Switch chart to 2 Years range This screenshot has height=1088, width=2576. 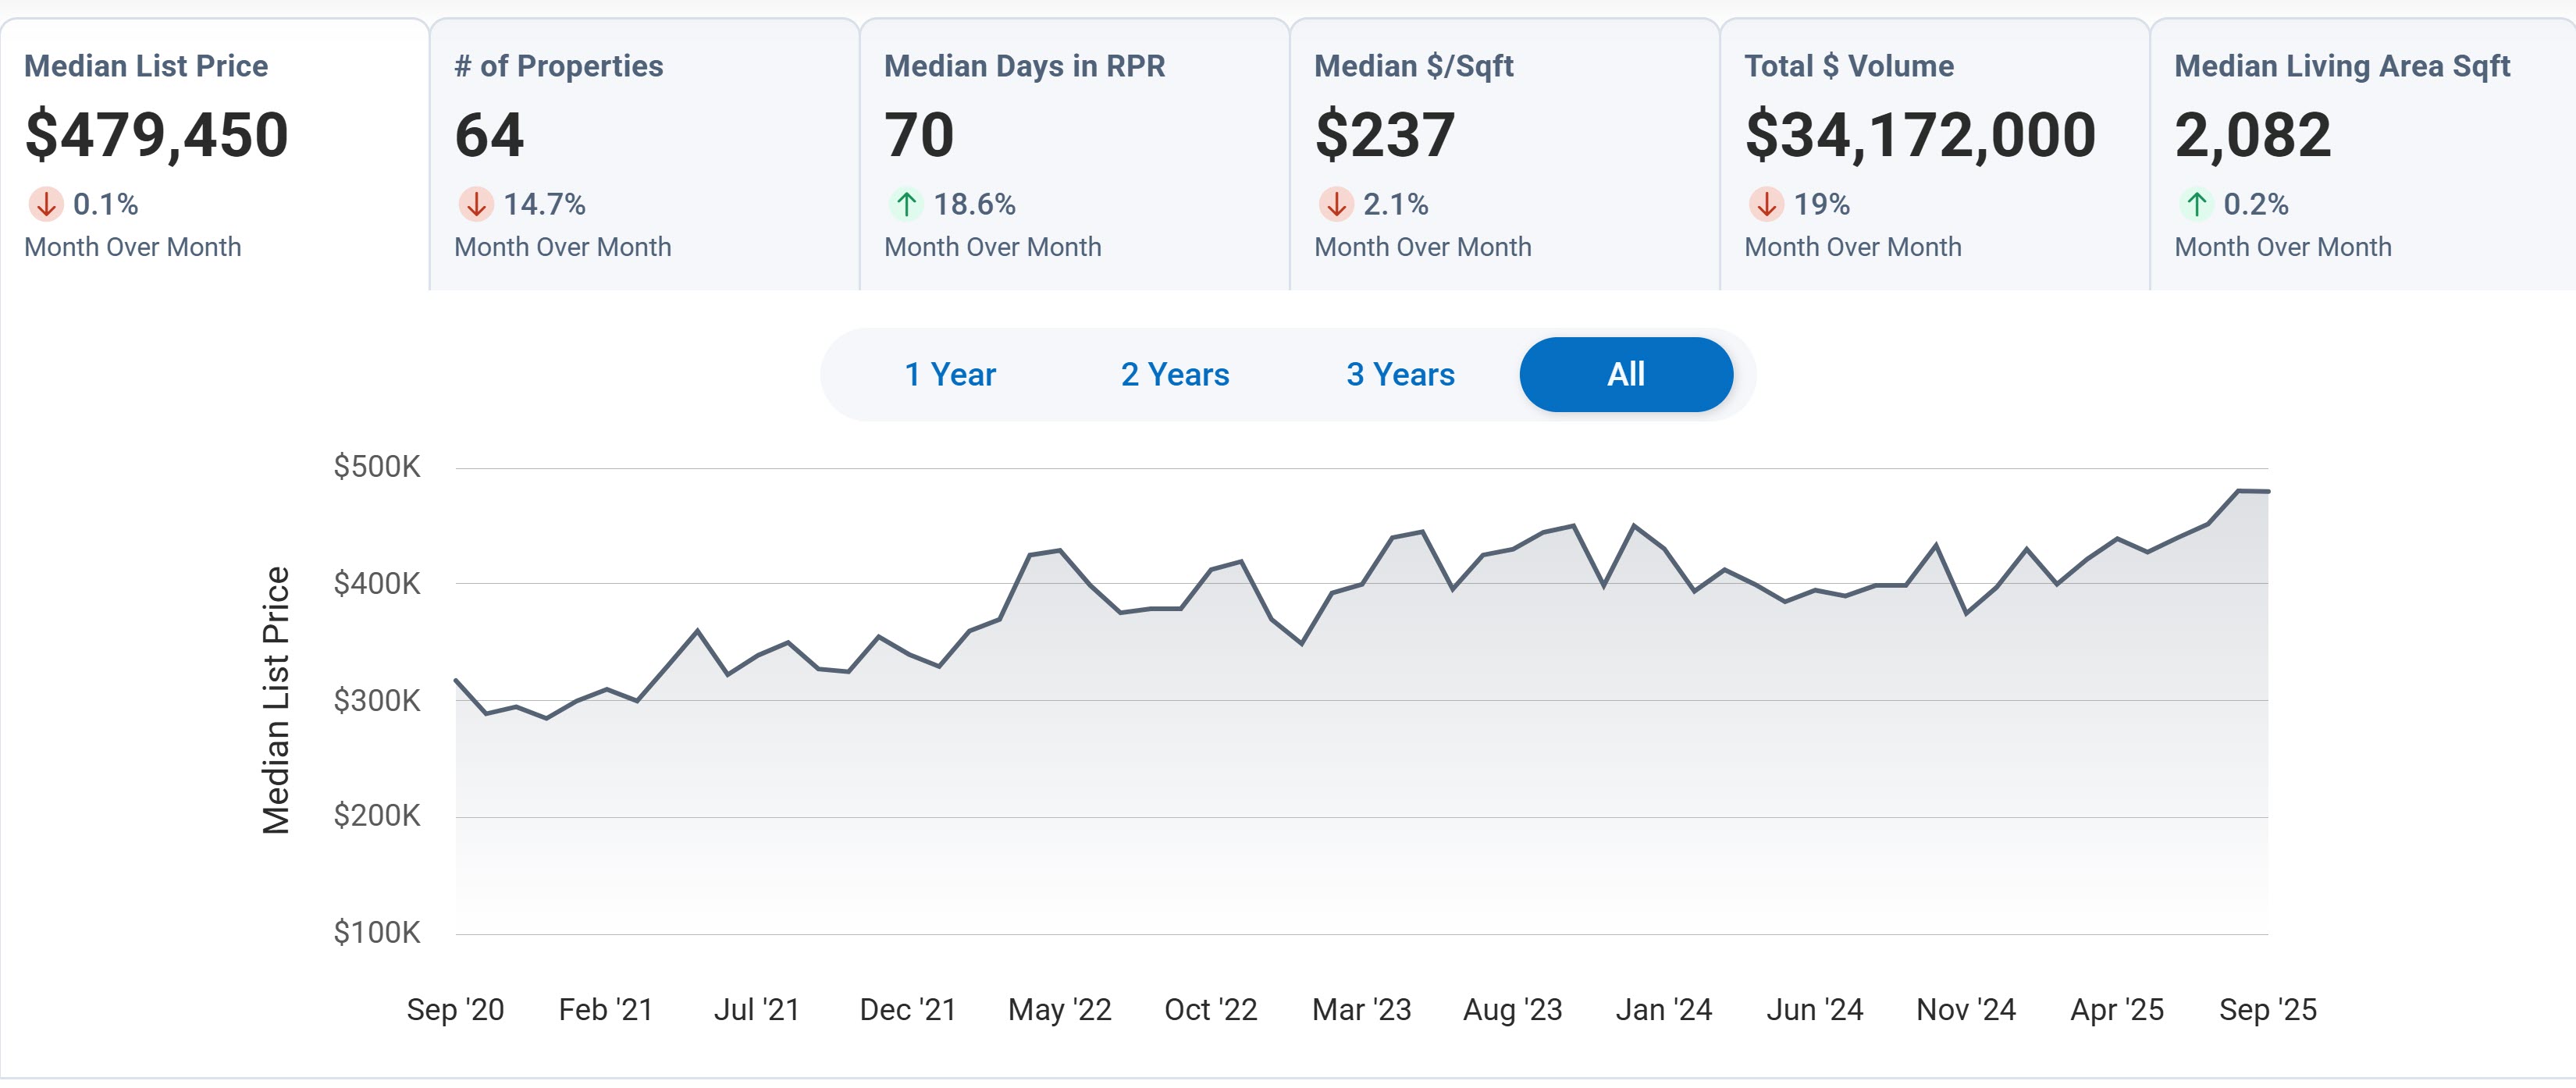(1175, 374)
